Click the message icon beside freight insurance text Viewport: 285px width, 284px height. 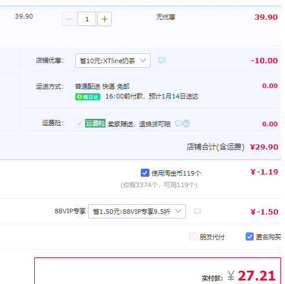(x=178, y=123)
